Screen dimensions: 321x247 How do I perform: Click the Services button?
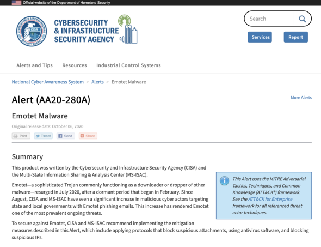pyautogui.click(x=260, y=37)
